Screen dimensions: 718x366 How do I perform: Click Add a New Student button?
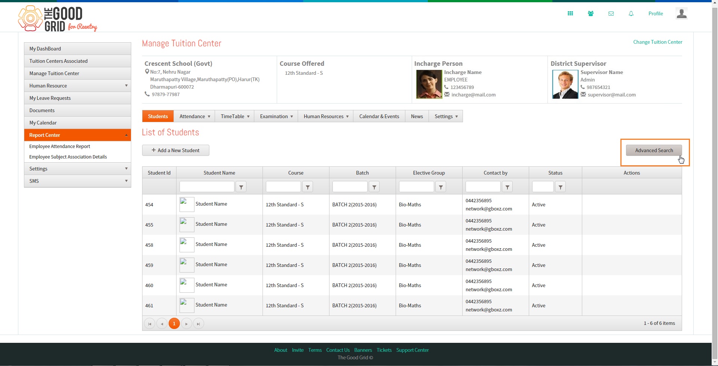pos(176,150)
